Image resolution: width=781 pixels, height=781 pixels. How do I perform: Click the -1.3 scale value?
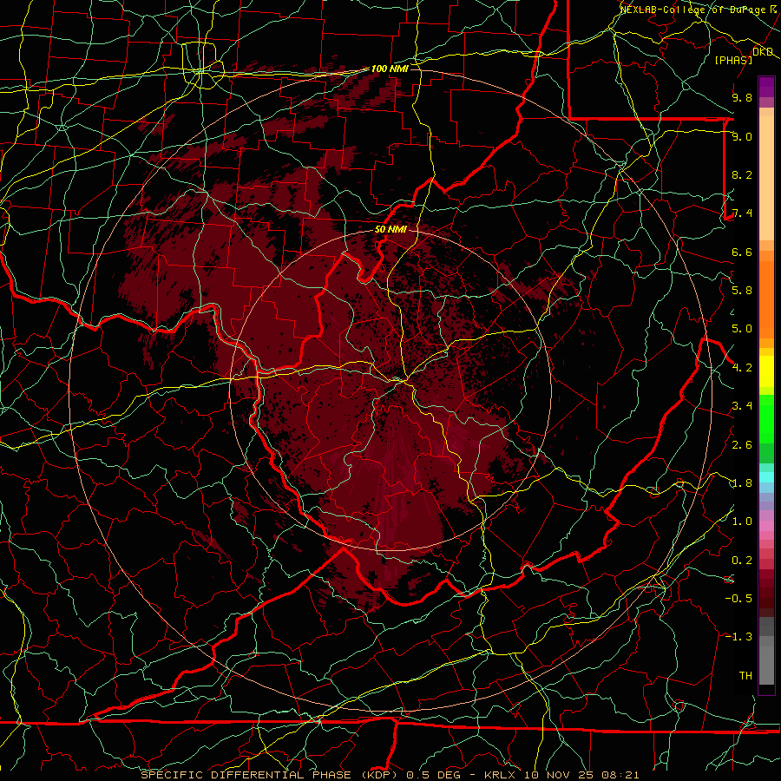738,637
